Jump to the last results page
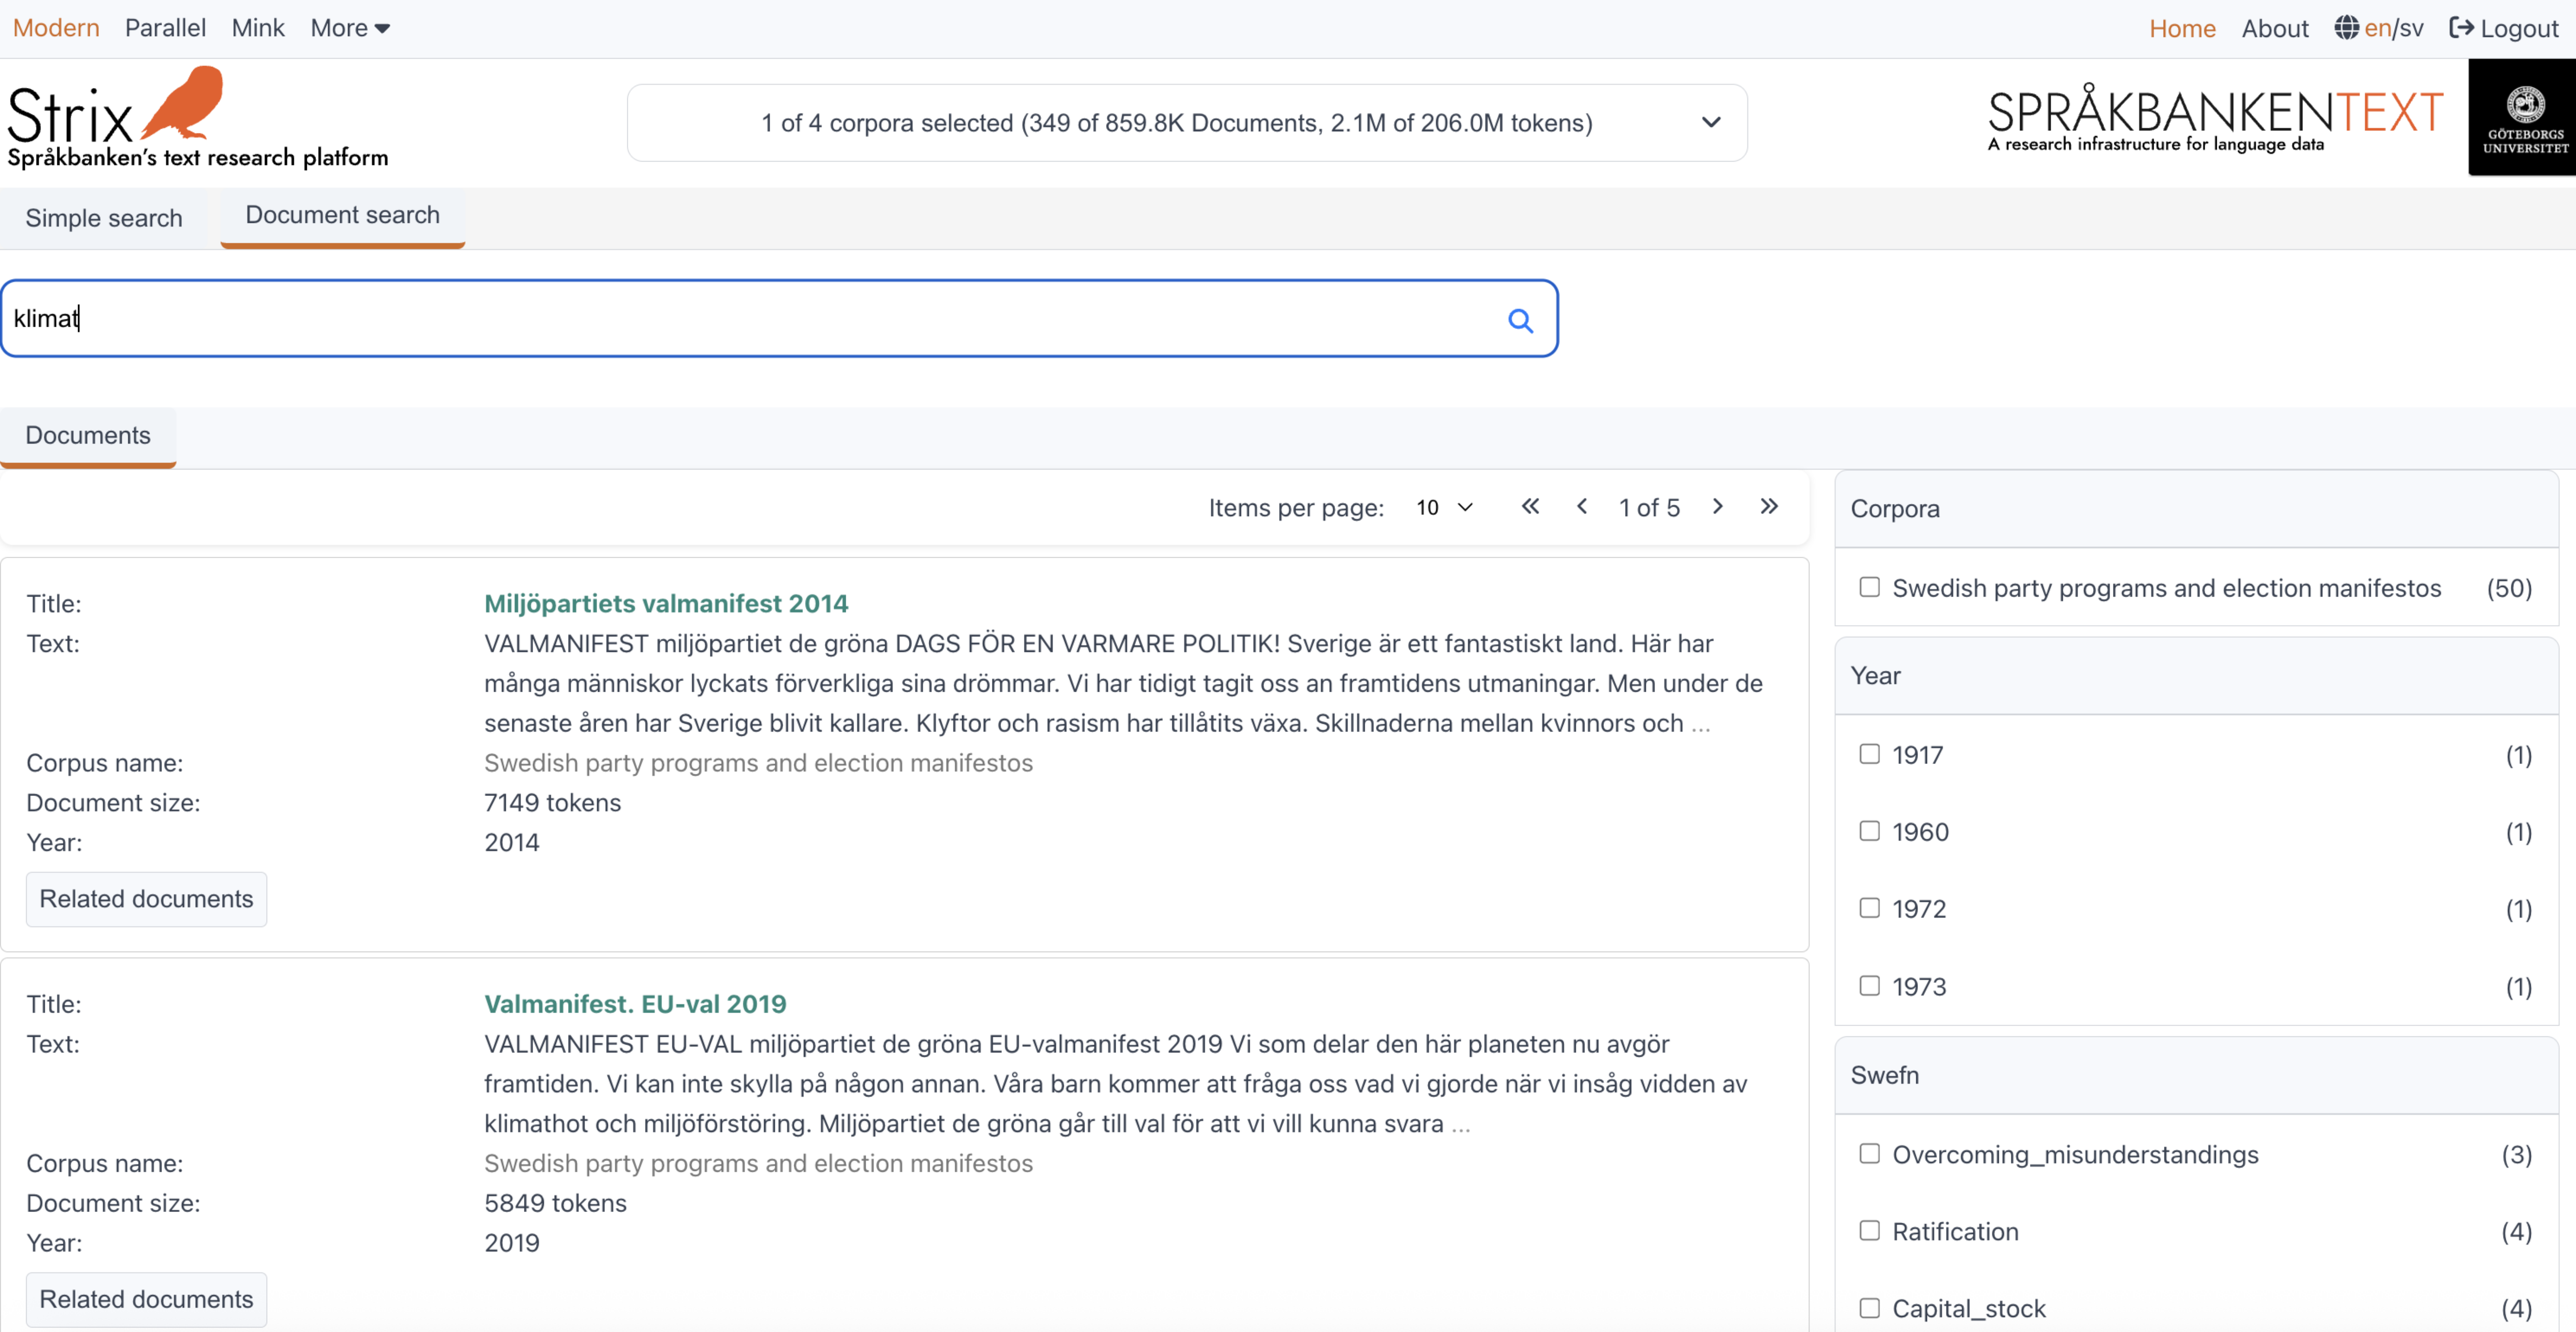Viewport: 2576px width, 1332px height. pos(1769,507)
